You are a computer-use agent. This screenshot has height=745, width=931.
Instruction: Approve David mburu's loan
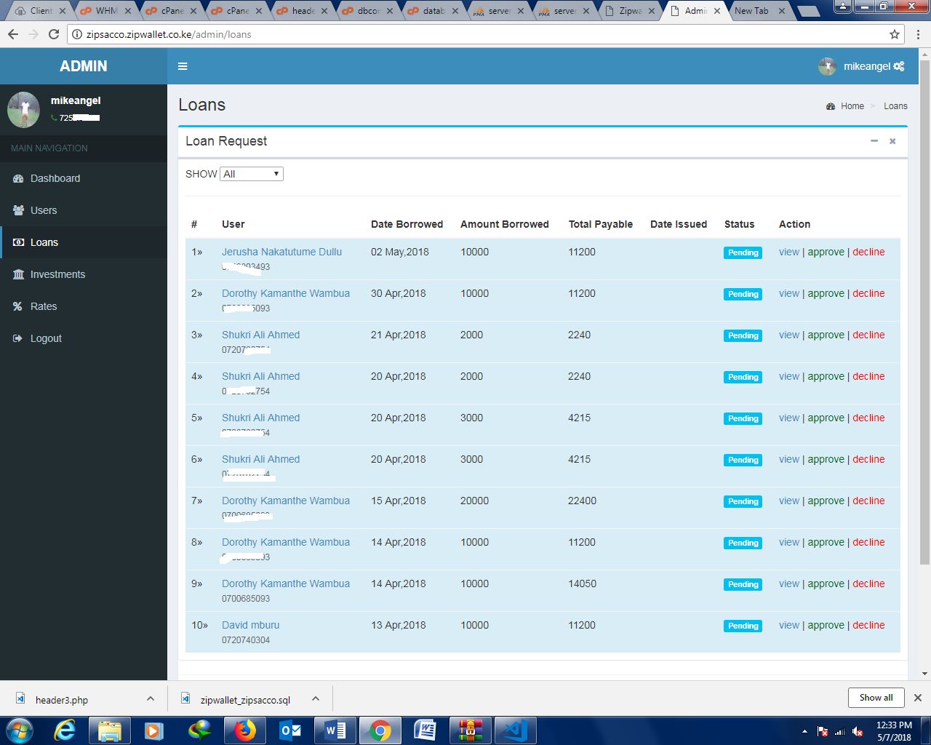point(826,625)
